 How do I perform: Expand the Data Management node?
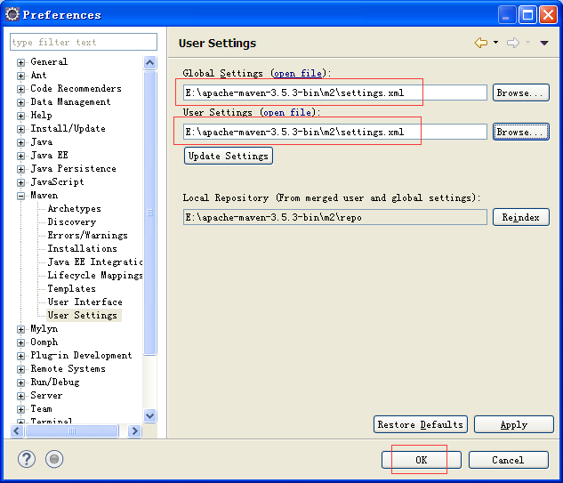pos(20,102)
